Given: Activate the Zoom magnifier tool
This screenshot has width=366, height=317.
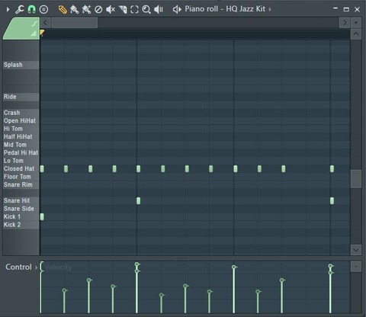Looking at the screenshot, I should (146, 10).
